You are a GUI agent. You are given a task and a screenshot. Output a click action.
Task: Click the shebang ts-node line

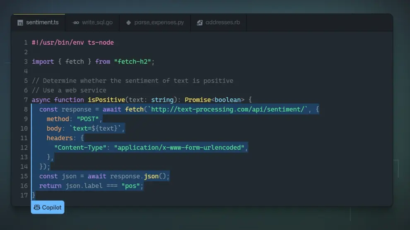(72, 43)
